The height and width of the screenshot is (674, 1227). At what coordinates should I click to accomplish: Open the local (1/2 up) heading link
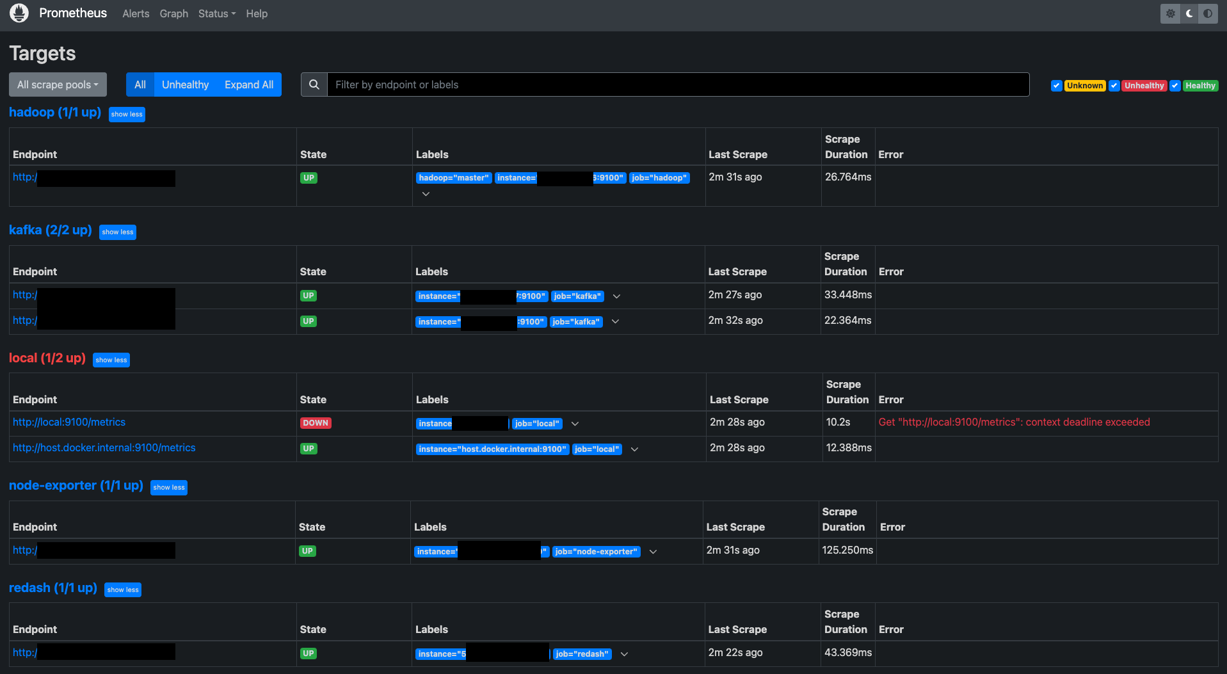tap(47, 358)
